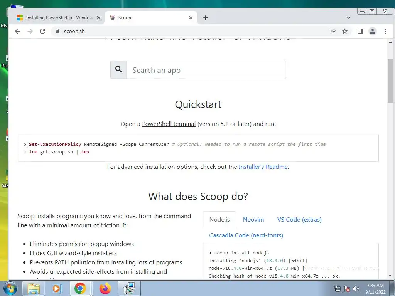Click the Checking hash of node line

(274, 276)
